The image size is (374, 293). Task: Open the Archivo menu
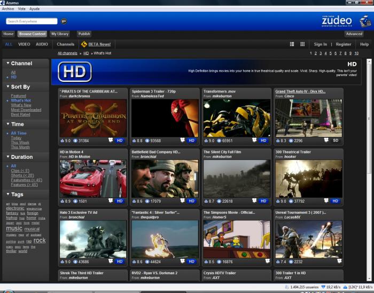[8, 9]
